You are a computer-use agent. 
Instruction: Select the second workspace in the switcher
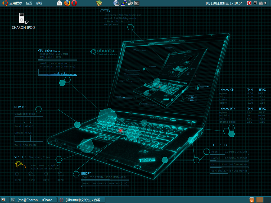(x=267, y=200)
